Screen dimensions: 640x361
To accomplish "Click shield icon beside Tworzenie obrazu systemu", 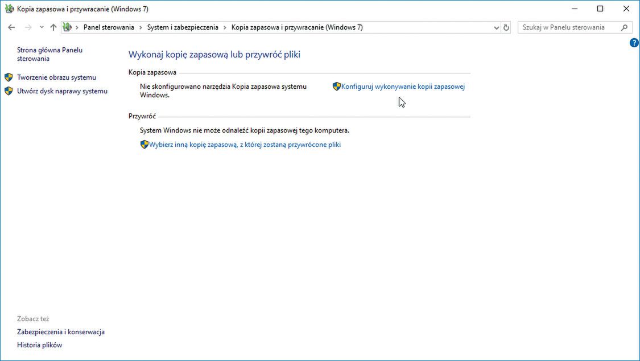I will (9, 77).
